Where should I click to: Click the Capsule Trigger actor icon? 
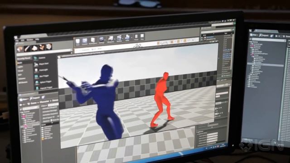coord(37,88)
